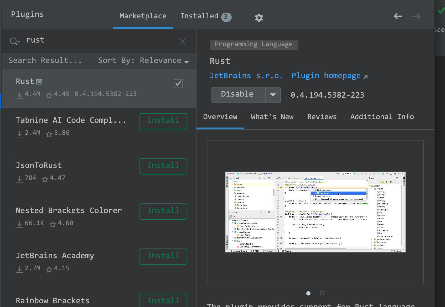445x307 pixels.
Task: Install Nested Brackets Colorer plugin
Action: [x=163, y=211]
